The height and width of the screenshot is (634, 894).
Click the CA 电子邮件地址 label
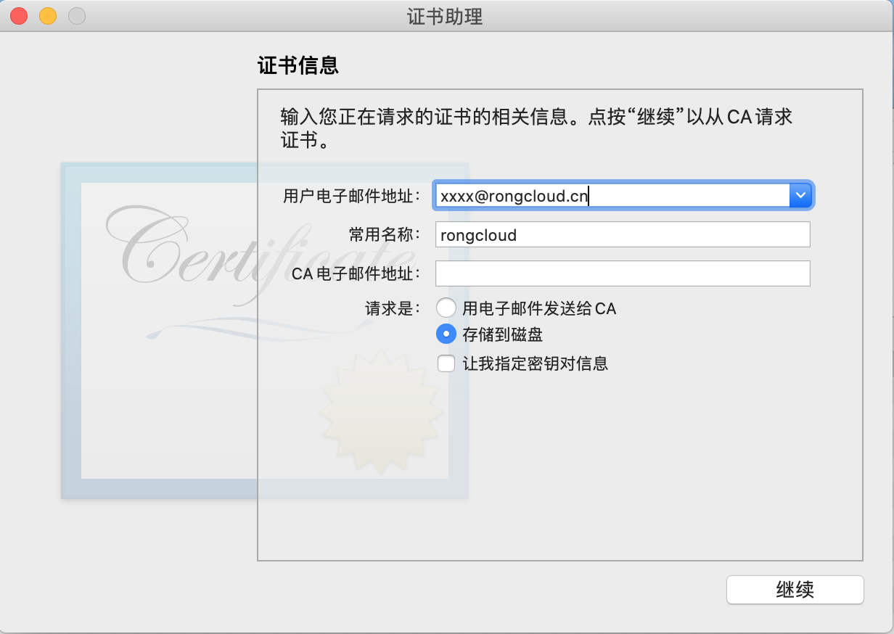click(x=356, y=274)
